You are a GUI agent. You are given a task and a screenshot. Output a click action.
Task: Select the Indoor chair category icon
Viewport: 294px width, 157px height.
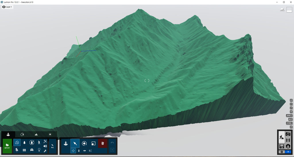tap(17, 150)
